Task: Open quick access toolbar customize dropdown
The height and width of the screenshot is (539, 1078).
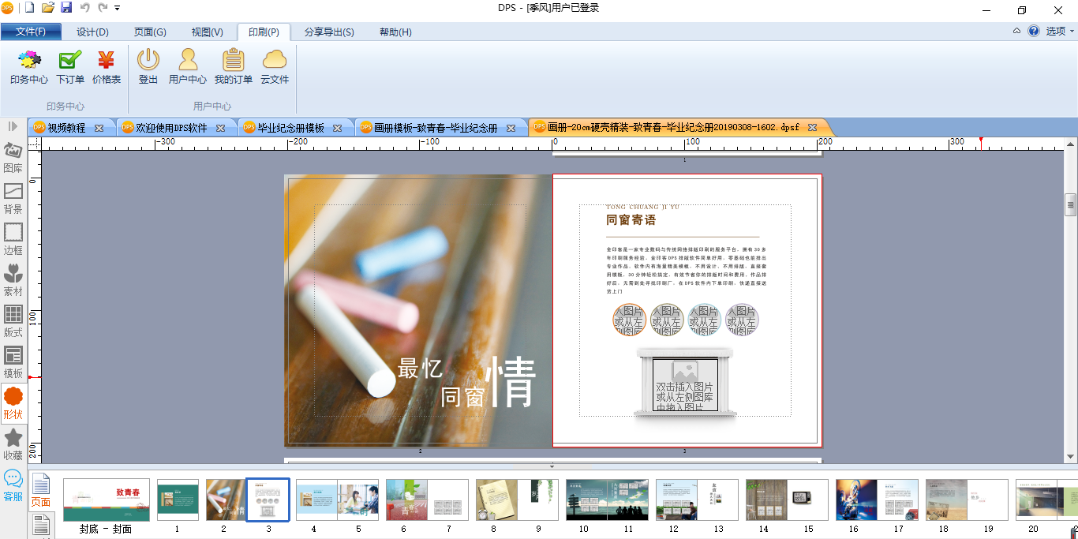Action: tap(118, 8)
